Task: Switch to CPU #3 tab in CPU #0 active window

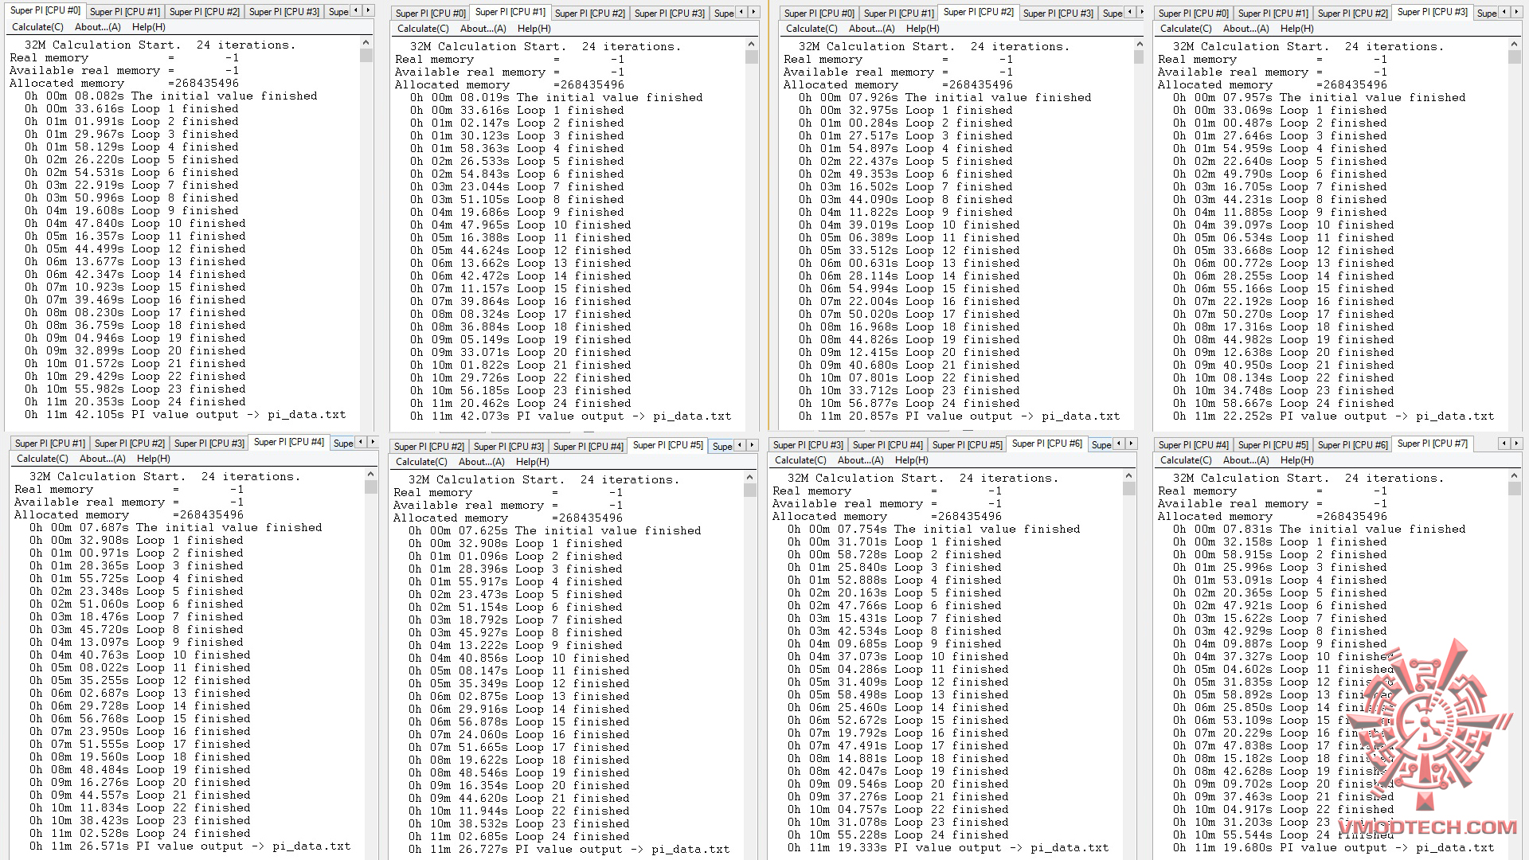Action: (284, 12)
